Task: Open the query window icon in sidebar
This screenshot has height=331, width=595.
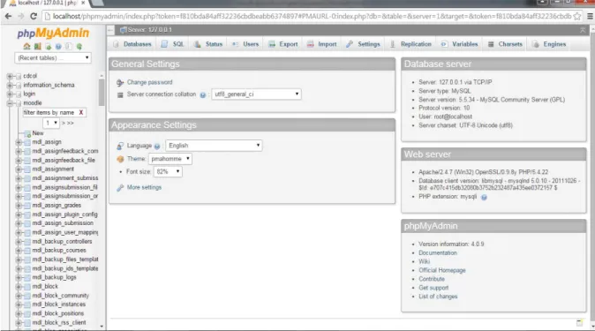Action: coord(49,46)
